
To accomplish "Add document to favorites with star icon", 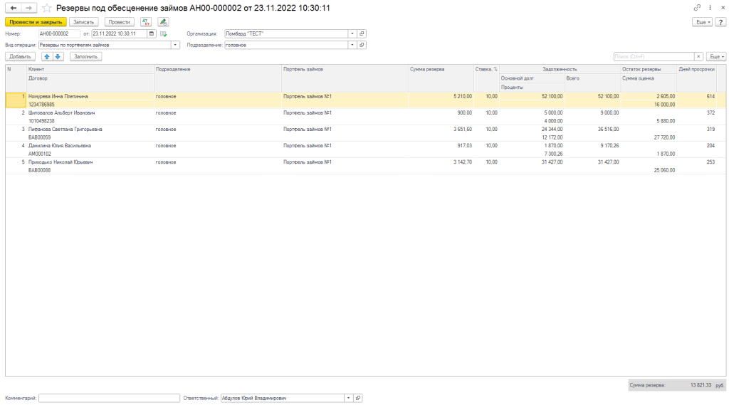I will click(x=47, y=7).
